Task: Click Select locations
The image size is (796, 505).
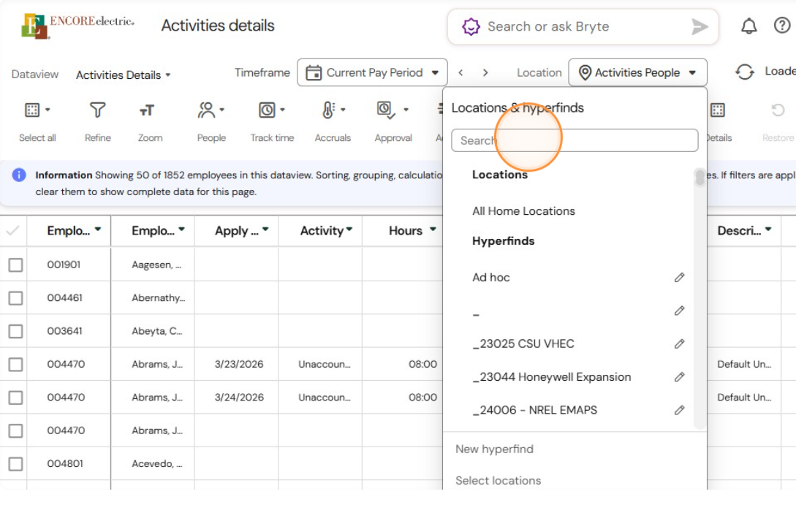Action: [x=498, y=481]
